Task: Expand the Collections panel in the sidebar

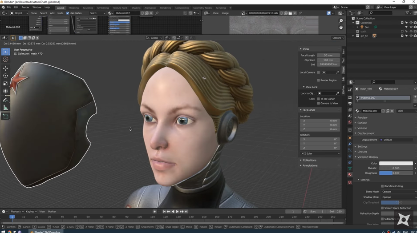Action: (x=309, y=160)
